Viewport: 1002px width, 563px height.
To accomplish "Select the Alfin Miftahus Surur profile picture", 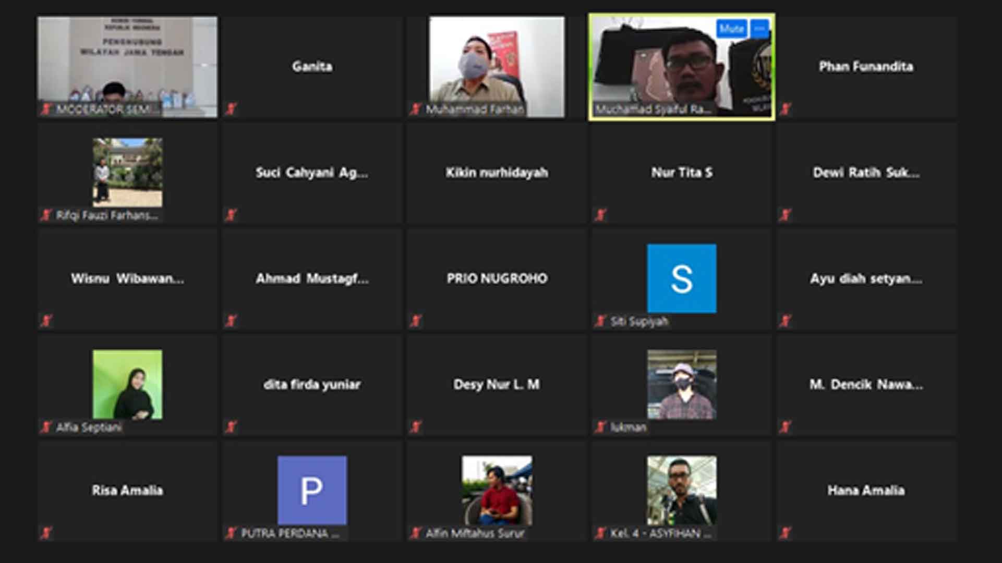I will pyautogui.click(x=497, y=490).
